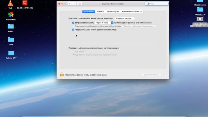Click the lock icon to make changes
This screenshot has width=208, height=117.
tap(62, 74)
